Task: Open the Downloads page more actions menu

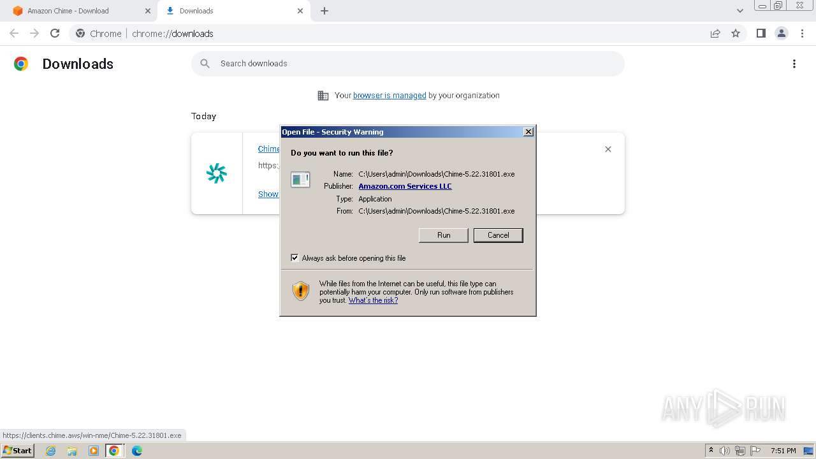Action: [x=794, y=64]
